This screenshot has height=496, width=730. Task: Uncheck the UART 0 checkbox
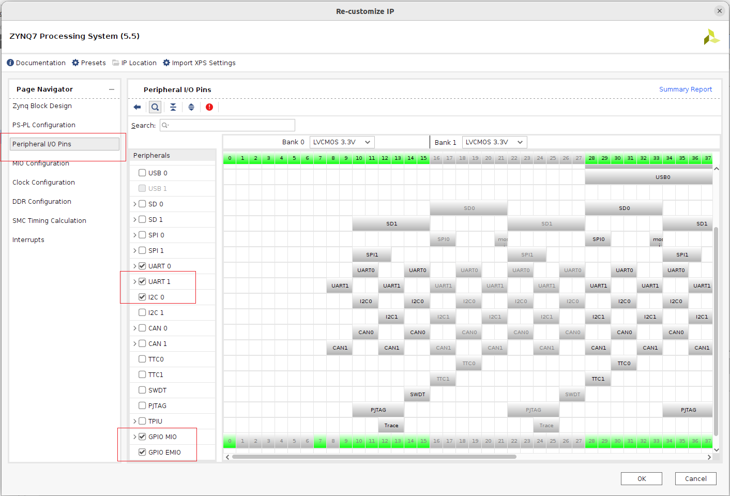[x=142, y=266]
